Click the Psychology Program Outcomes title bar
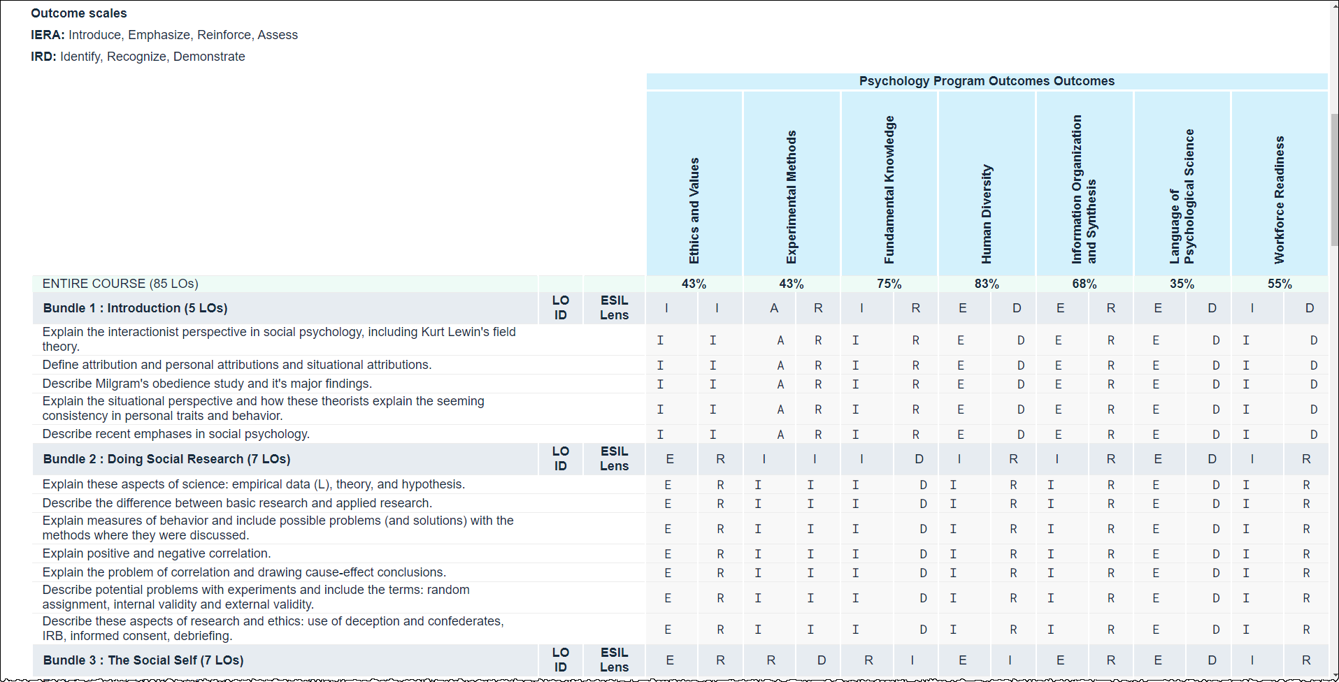 click(986, 81)
